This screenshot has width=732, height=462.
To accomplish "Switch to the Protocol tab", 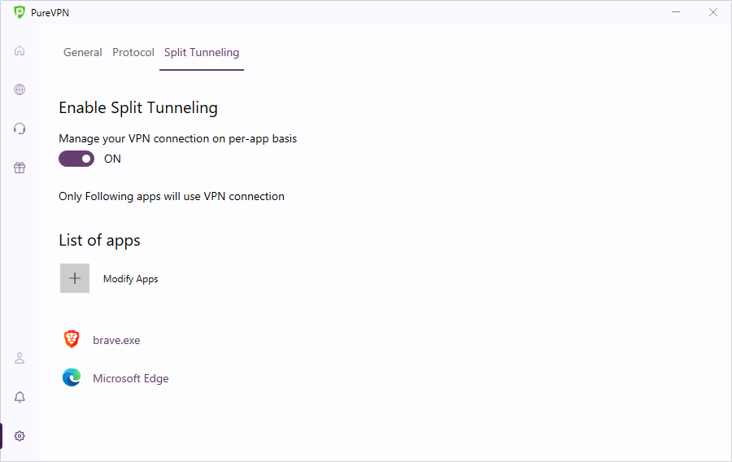I will 133,52.
